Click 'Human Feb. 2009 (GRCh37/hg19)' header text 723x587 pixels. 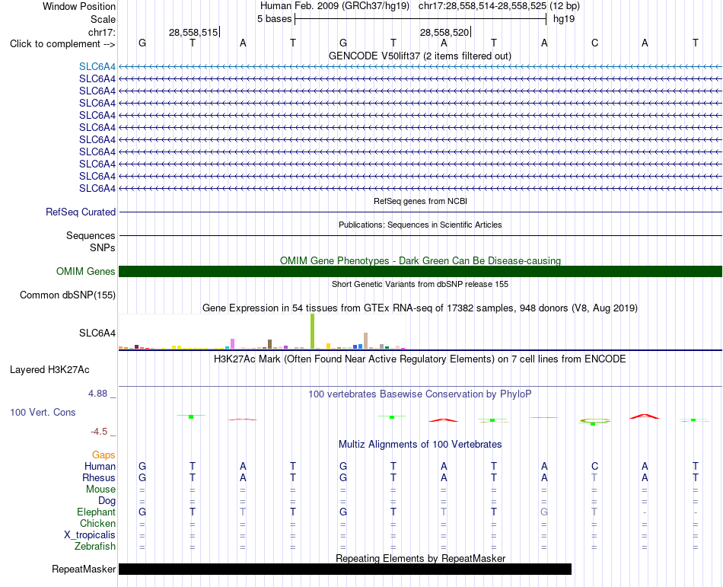335,6
